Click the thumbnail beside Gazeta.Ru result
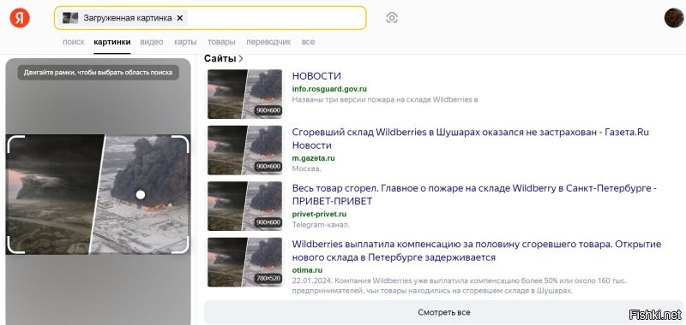Image resolution: width=686 pixels, height=325 pixels. coord(245,150)
